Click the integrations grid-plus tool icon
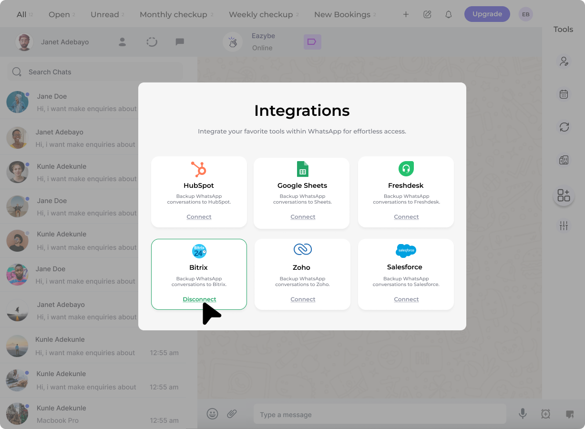This screenshot has width=585, height=429. coord(564,195)
